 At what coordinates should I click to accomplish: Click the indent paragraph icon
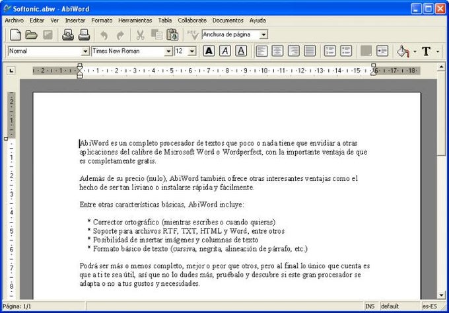(x=382, y=51)
